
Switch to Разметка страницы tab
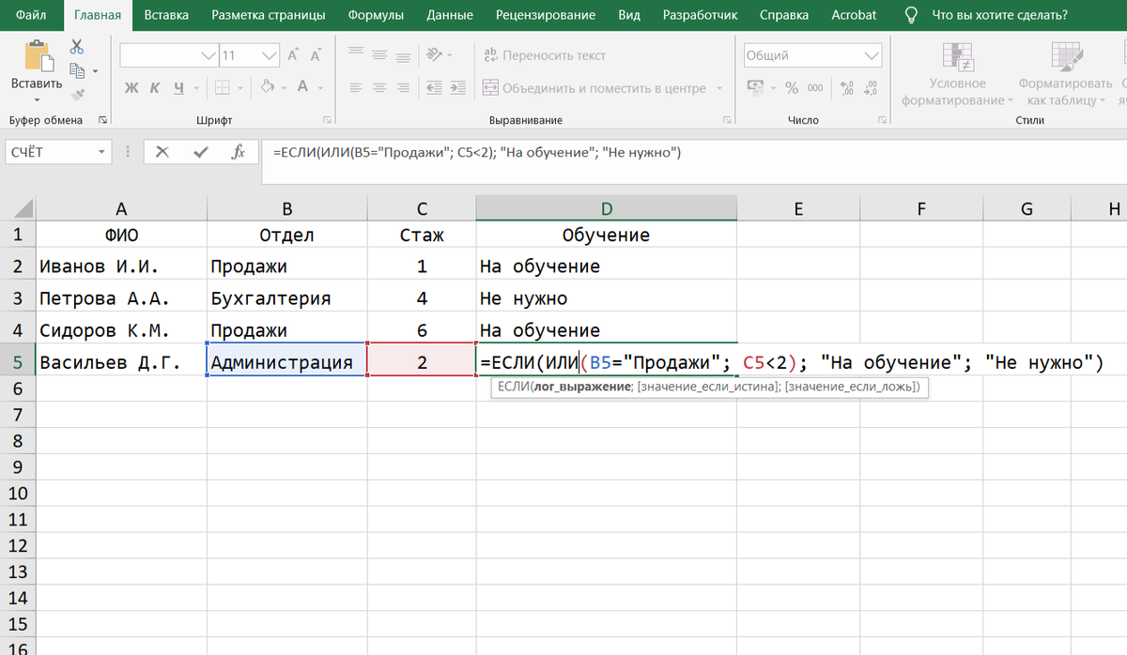point(269,15)
